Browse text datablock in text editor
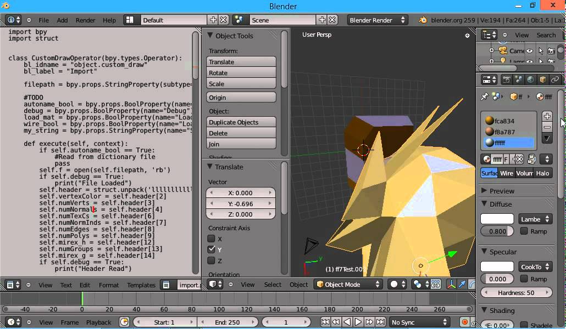The image size is (566, 329). pyautogui.click(x=166, y=285)
